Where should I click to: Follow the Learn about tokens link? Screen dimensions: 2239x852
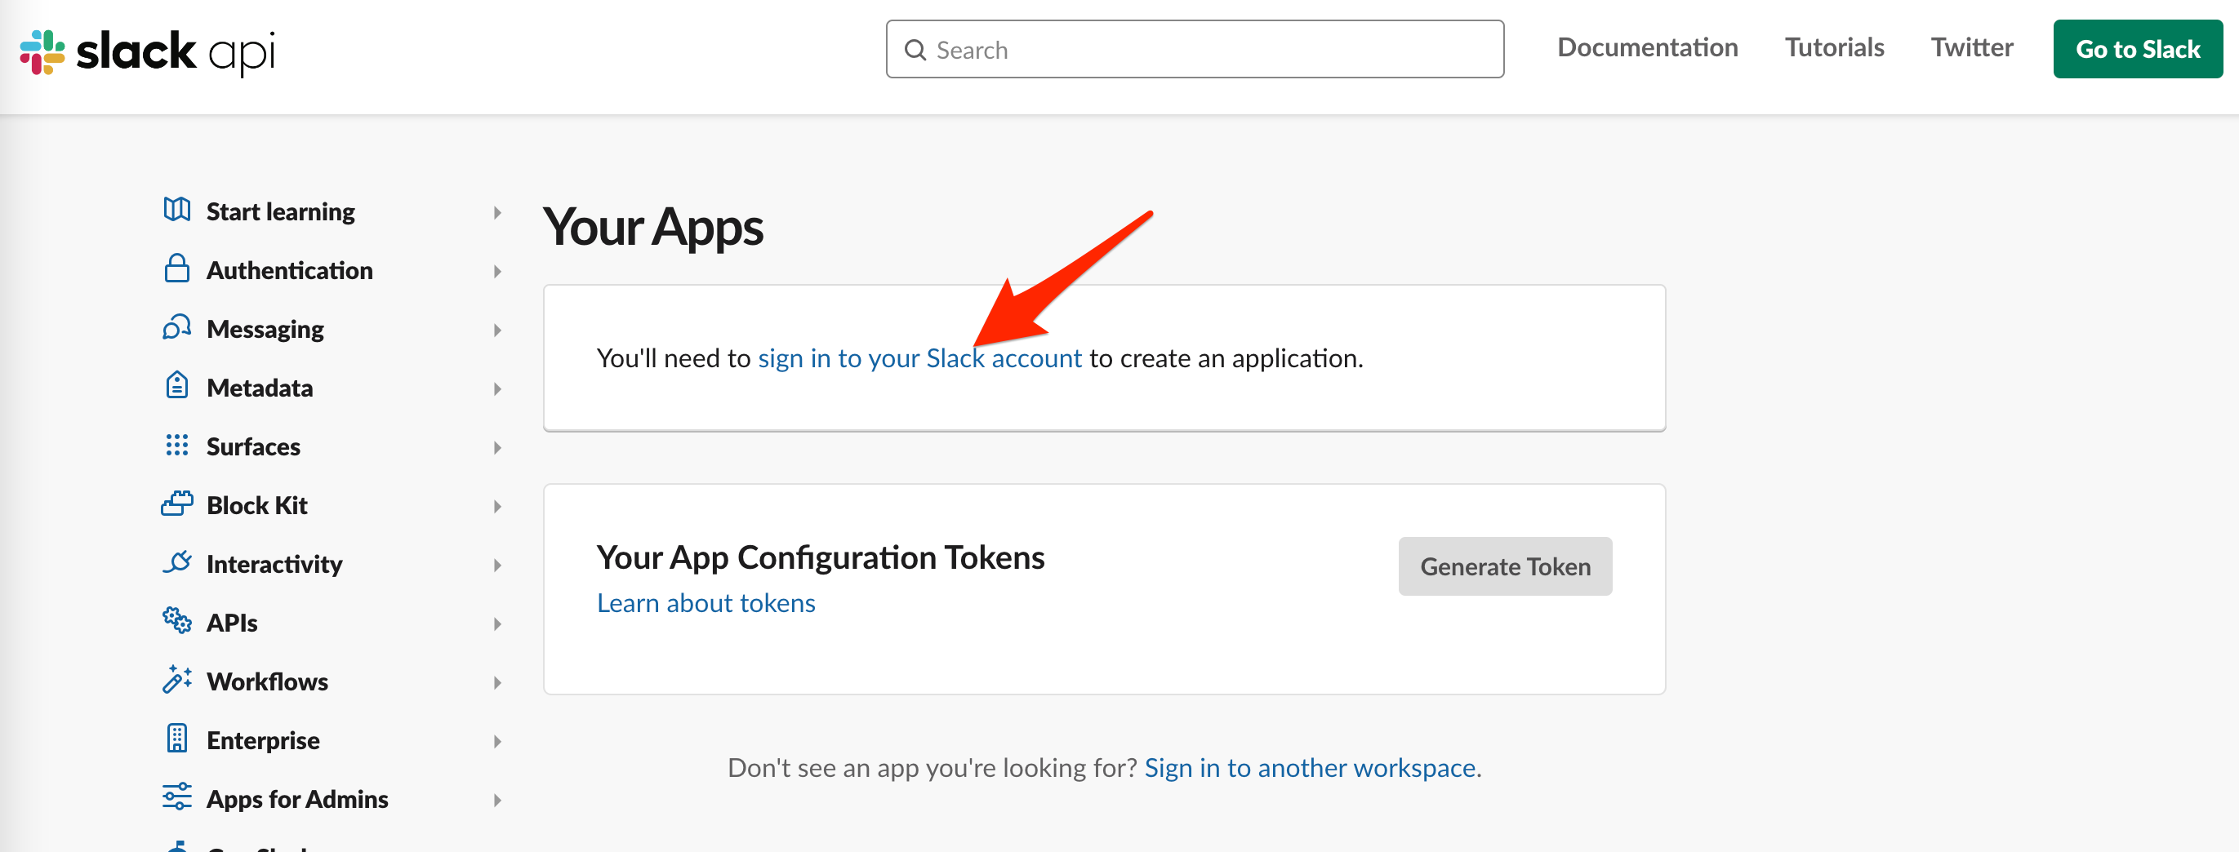pyautogui.click(x=706, y=604)
